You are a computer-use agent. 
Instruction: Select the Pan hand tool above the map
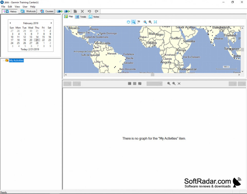128,22
